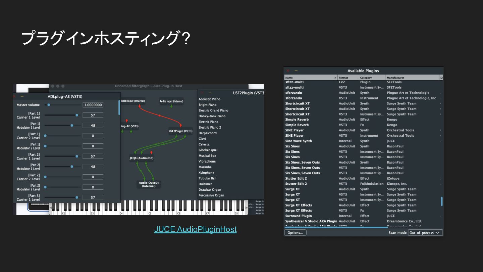Click the red MIDI output pin of MIDI Input
Image resolution: width=483 pixels, height=272 pixels.
coord(140,106)
